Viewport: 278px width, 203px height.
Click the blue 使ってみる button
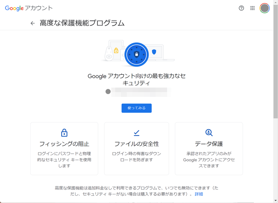137,108
